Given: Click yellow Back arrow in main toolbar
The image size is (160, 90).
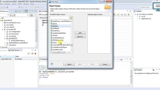Looking at the screenshot, I should pos(36,7).
